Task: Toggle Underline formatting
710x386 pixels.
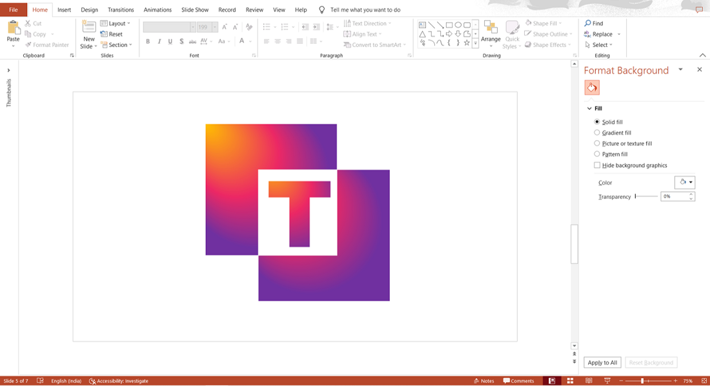Action: pos(170,41)
